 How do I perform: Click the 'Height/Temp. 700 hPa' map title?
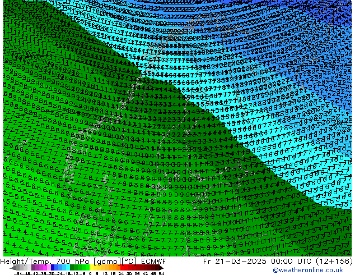(x=45, y=262)
